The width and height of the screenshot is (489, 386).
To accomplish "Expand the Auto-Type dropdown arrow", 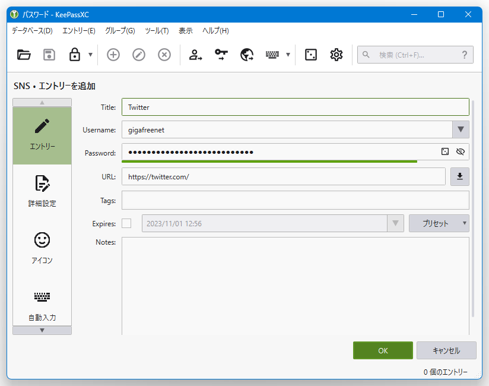I will (x=288, y=55).
